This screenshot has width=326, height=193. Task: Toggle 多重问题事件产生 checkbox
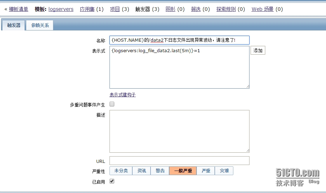(112, 104)
